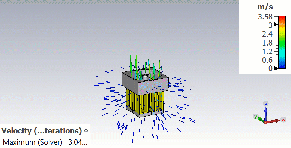The height and width of the screenshot is (148, 291).
Task: Click the rainbow velocity color ramp
Action: coord(282,42)
